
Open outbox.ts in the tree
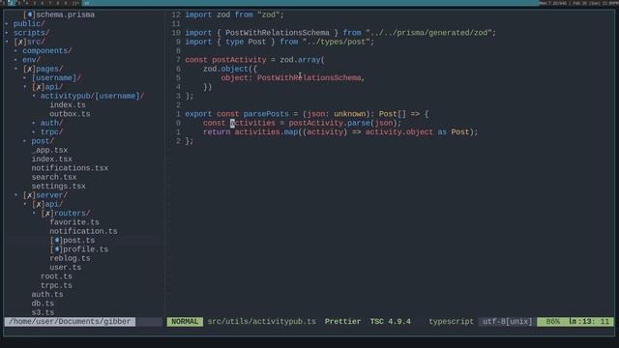click(x=70, y=114)
